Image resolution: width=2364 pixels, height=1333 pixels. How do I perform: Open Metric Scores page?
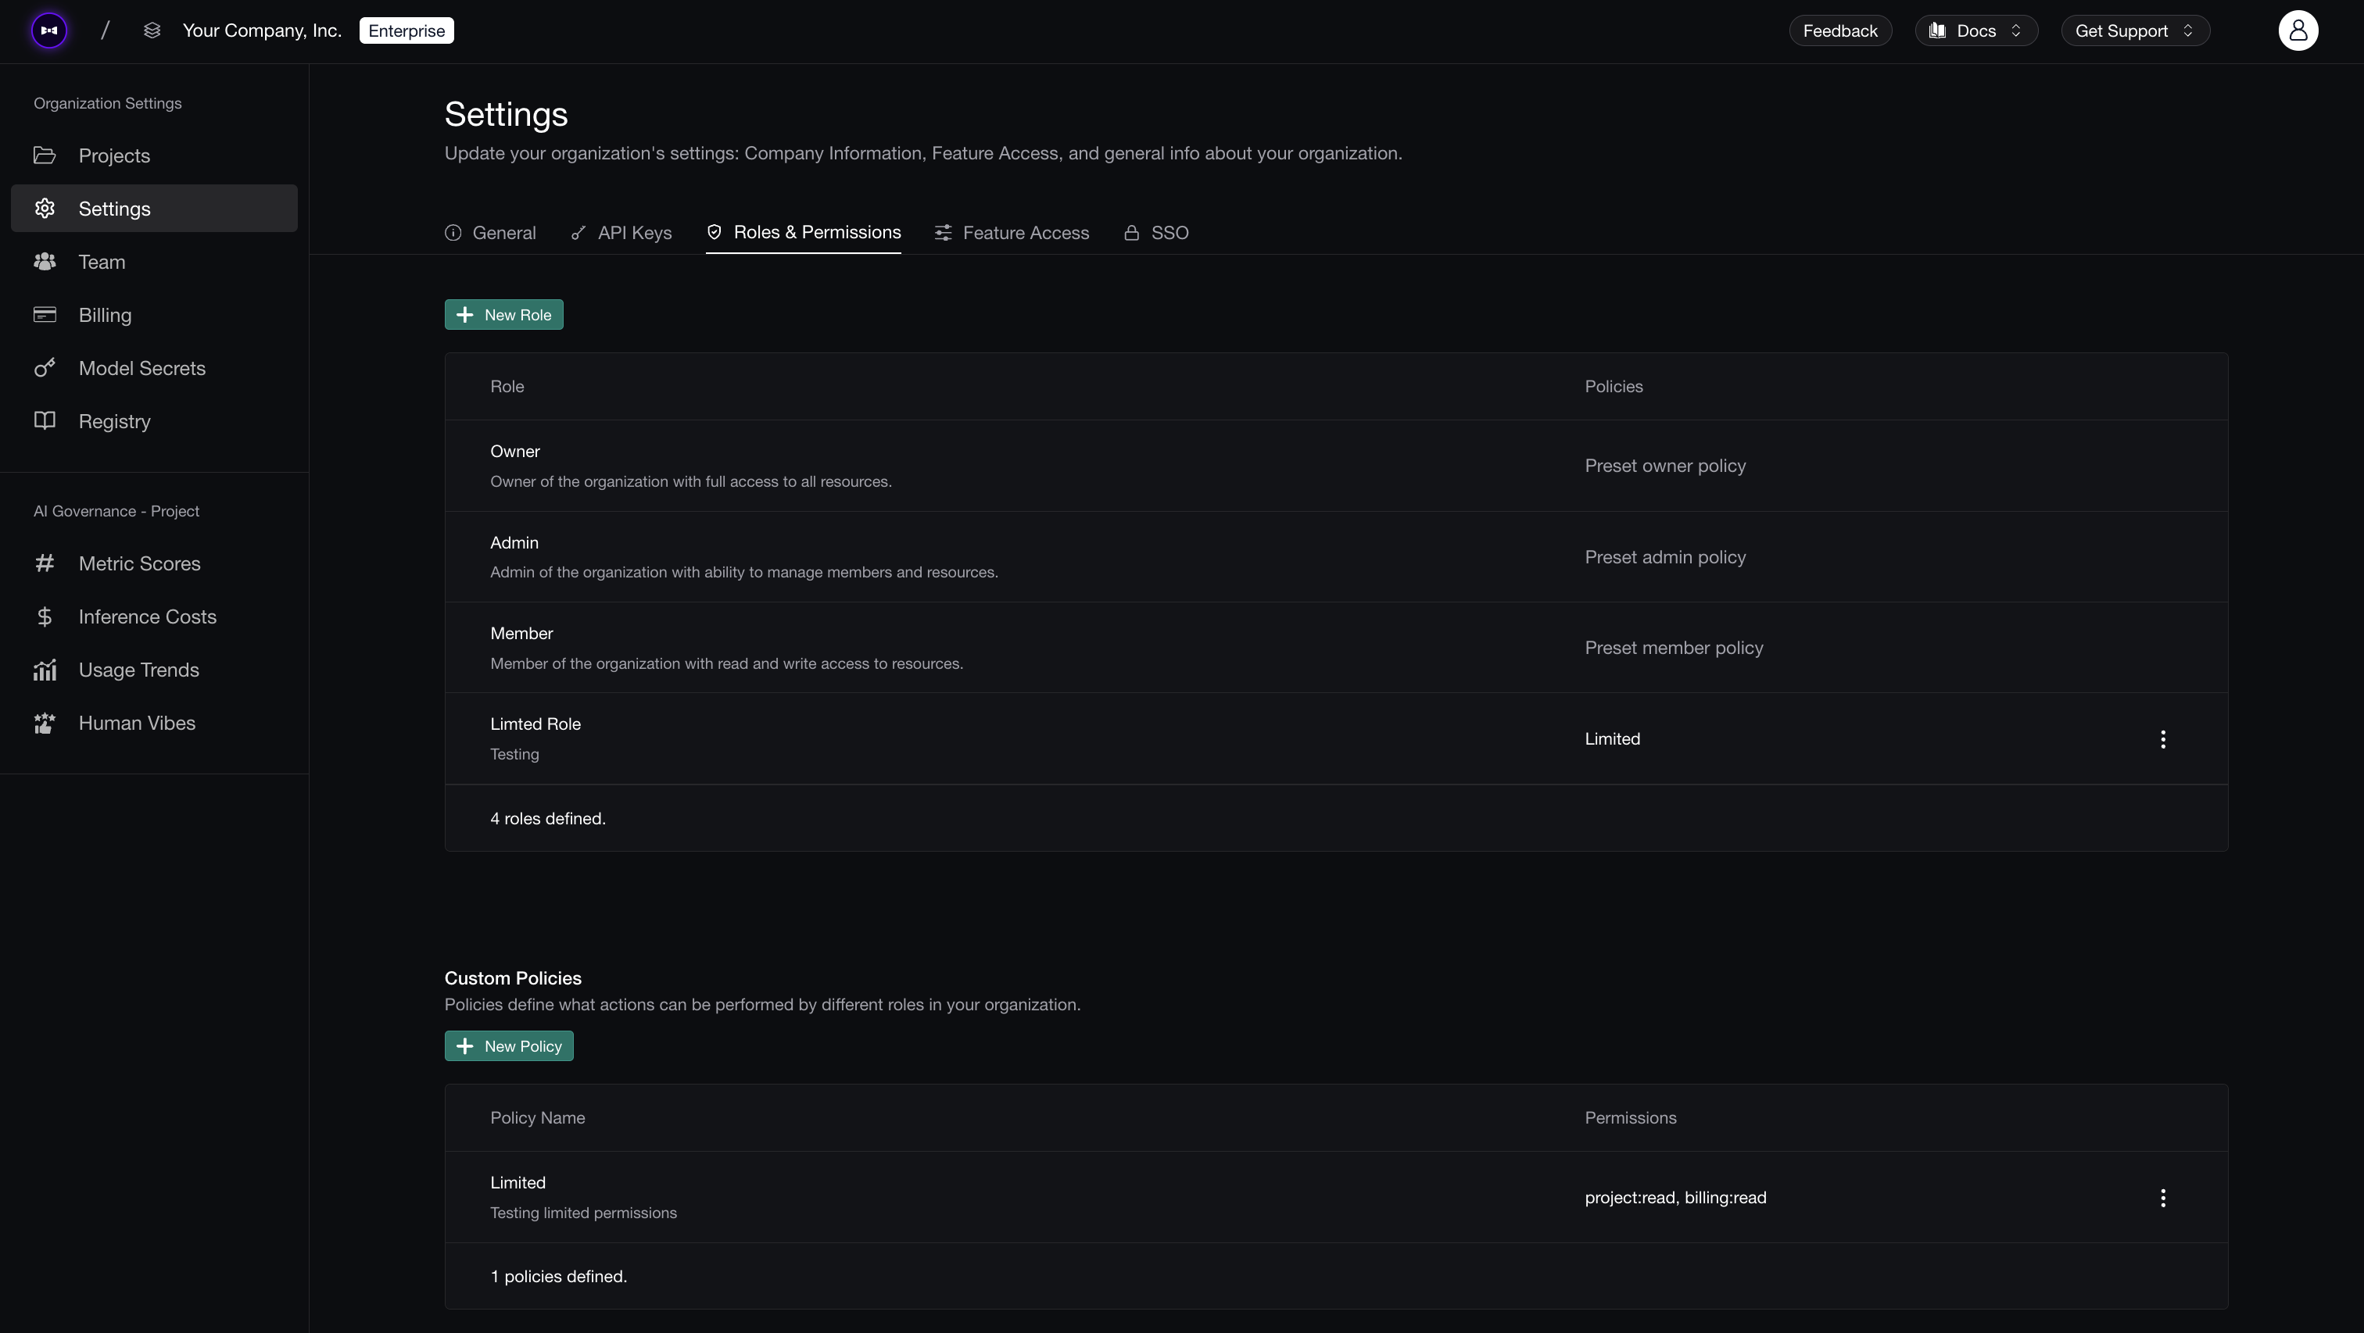154,563
